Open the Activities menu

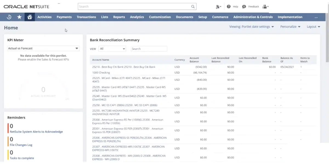[x=44, y=17]
